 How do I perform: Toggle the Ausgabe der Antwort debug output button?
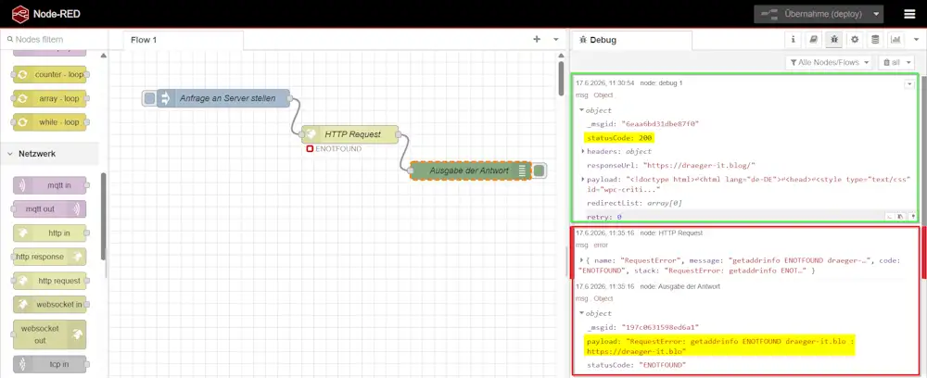point(540,170)
